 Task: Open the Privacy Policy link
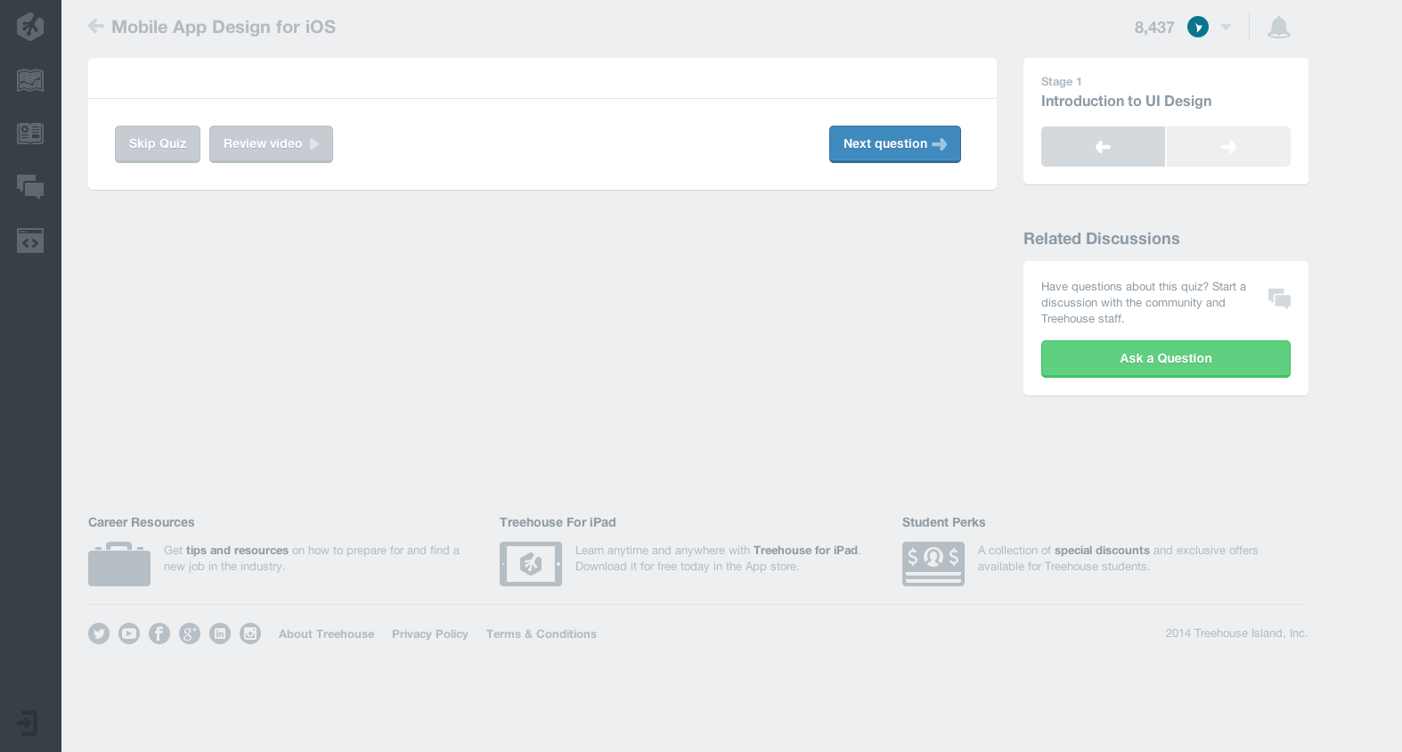tap(430, 634)
